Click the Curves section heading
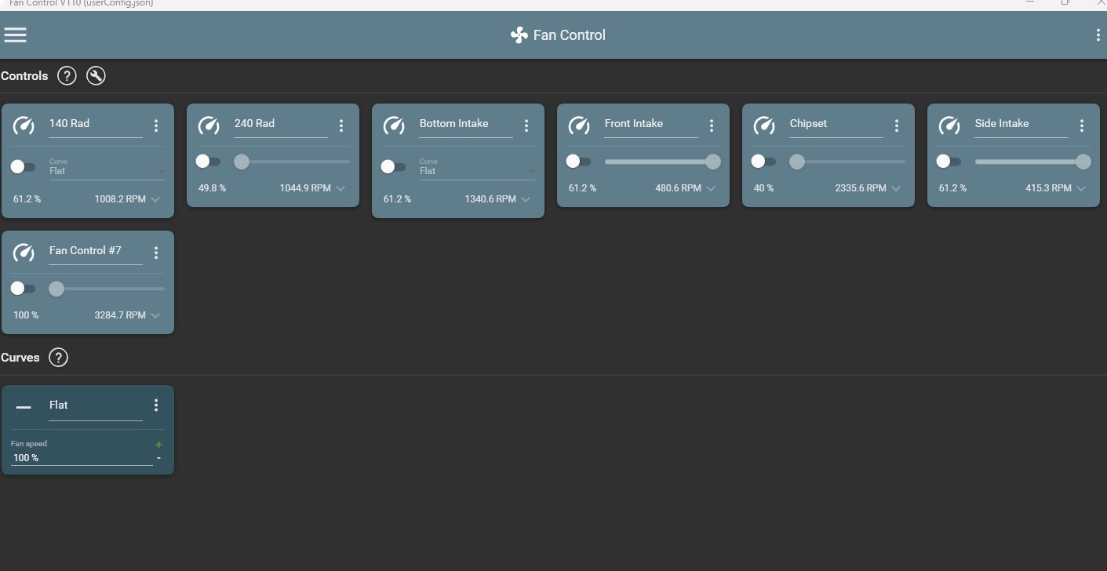This screenshot has width=1107, height=571. [20, 358]
